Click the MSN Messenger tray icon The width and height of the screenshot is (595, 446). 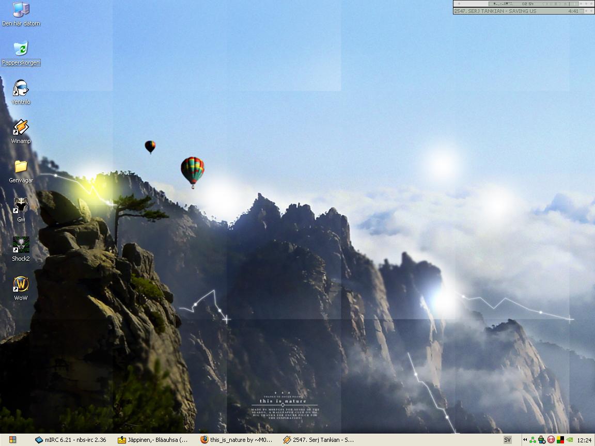tap(542, 440)
